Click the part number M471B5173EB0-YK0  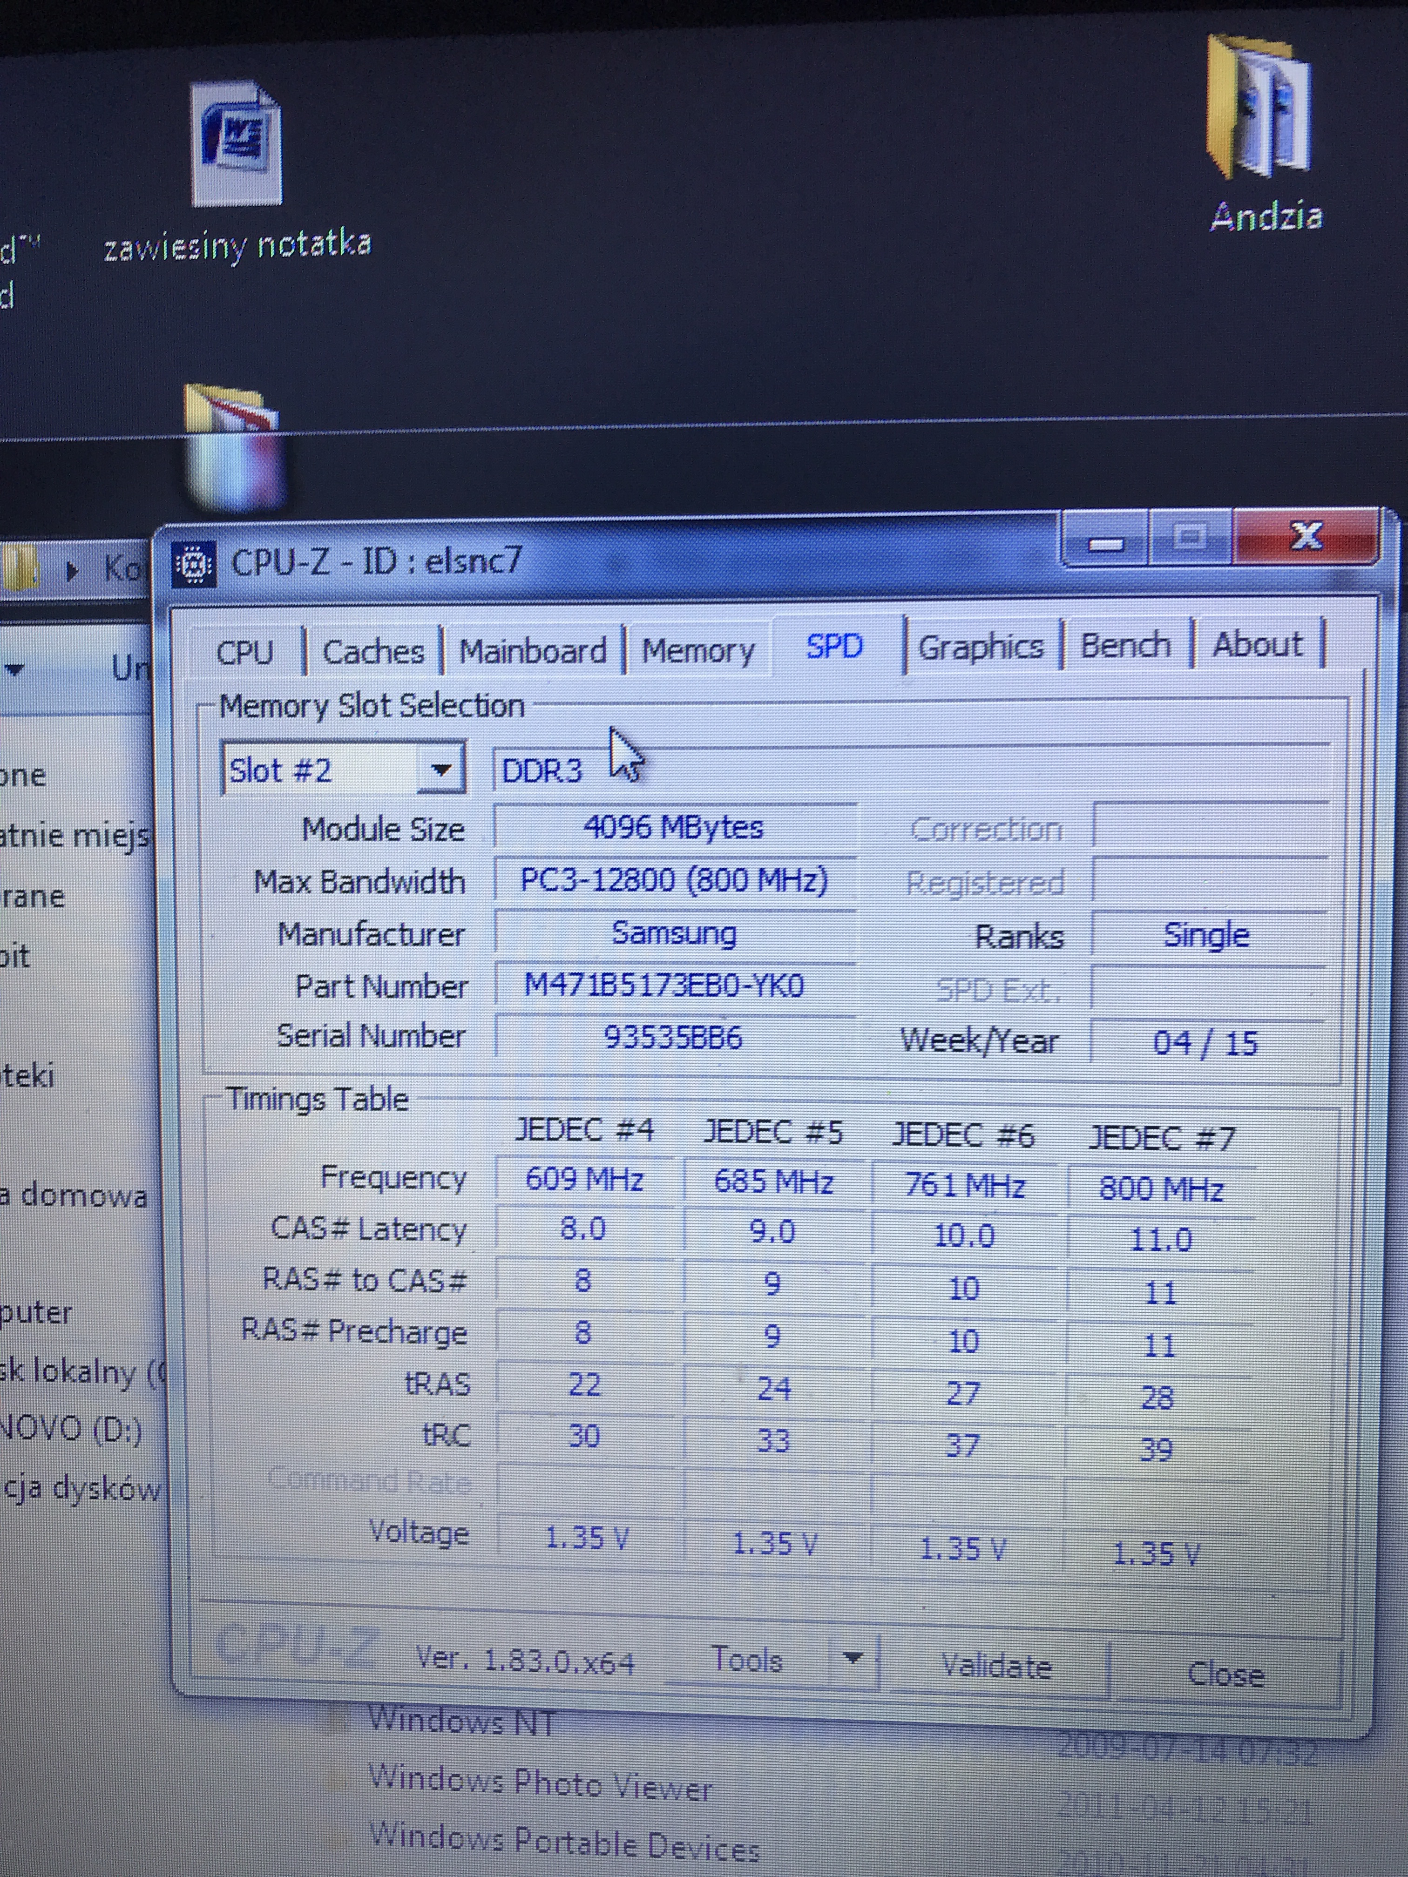coord(664,986)
